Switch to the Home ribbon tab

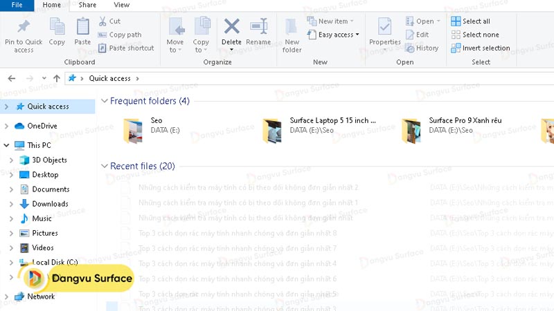tap(51, 5)
